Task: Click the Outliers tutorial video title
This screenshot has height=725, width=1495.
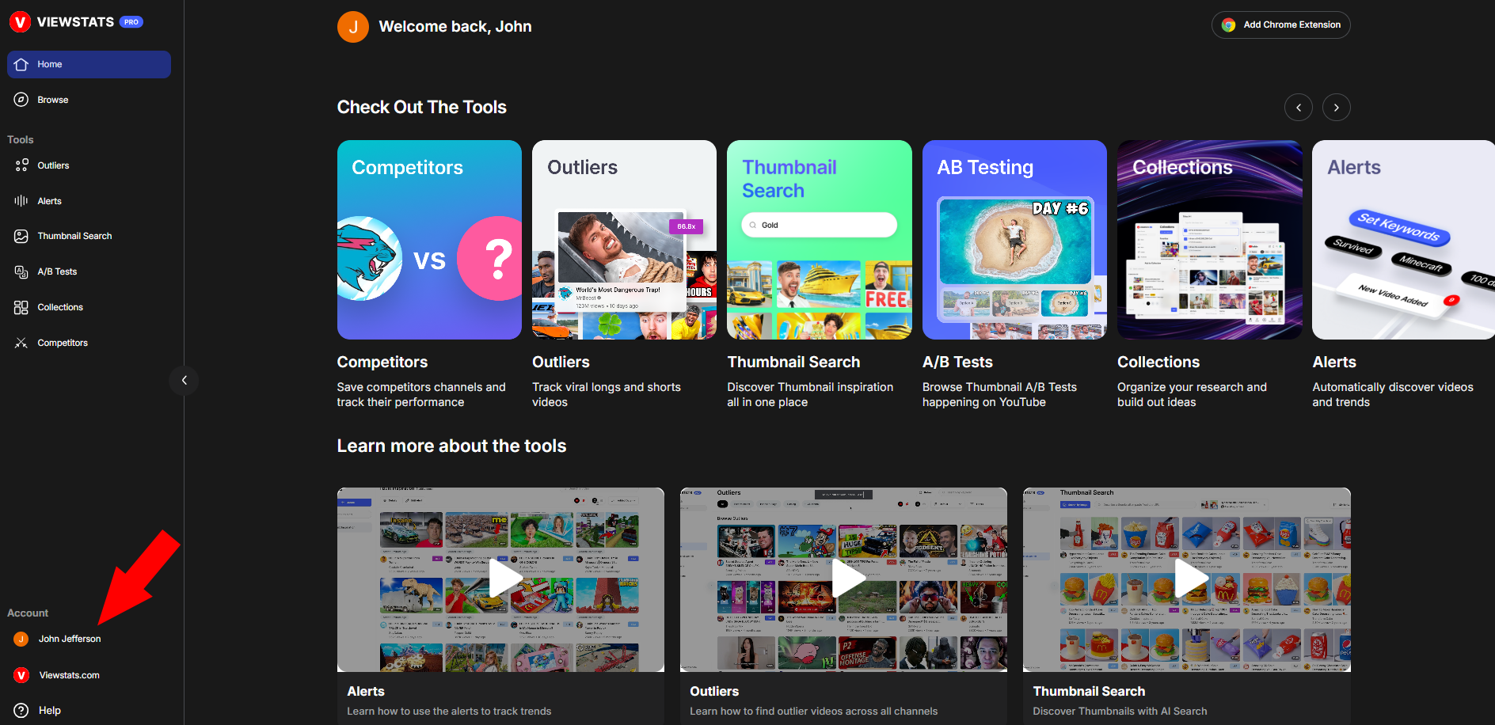Action: pos(714,691)
